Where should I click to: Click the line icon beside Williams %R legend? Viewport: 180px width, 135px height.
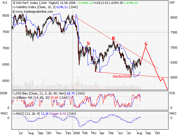14,98
